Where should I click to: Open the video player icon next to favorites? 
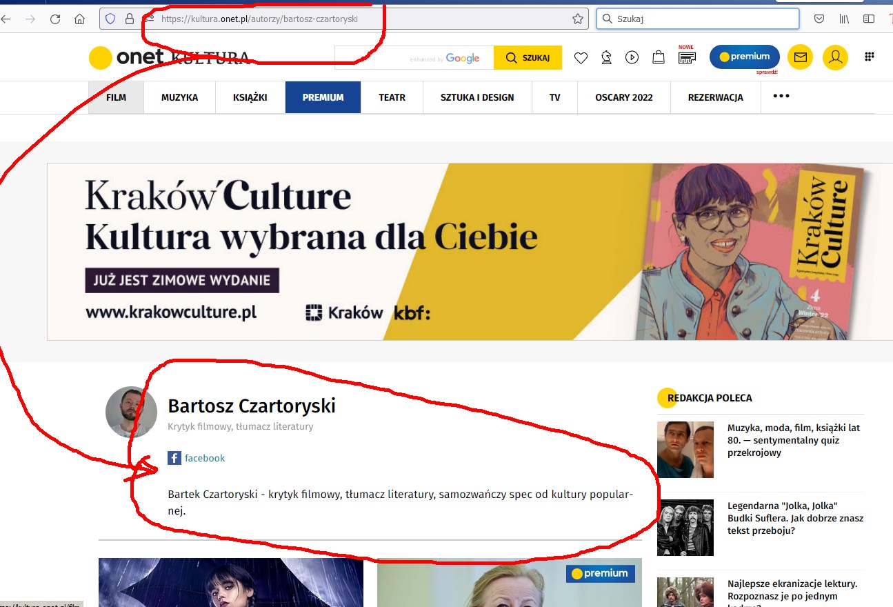632,57
